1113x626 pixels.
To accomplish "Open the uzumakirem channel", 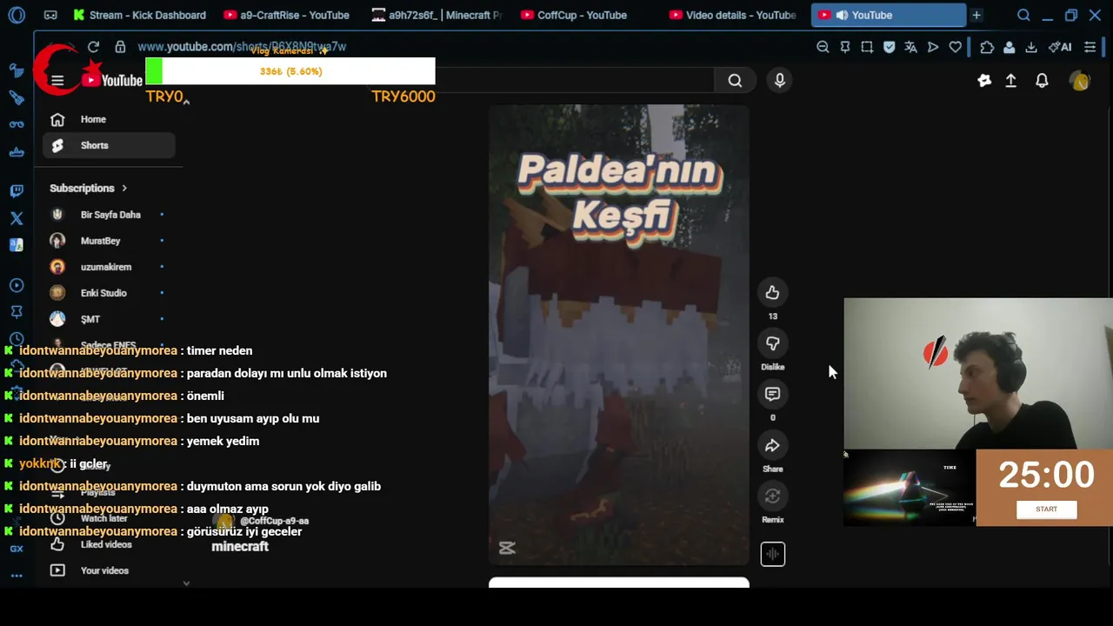I will click(109, 267).
